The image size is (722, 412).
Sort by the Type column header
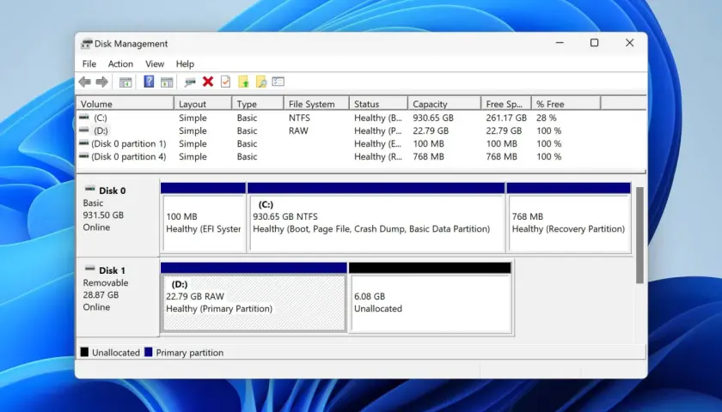[257, 104]
